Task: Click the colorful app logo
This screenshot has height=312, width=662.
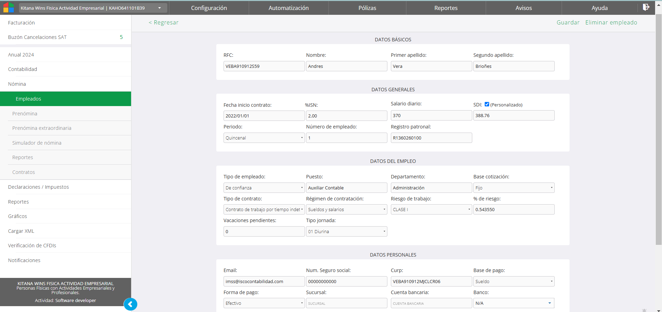Action: [8, 8]
